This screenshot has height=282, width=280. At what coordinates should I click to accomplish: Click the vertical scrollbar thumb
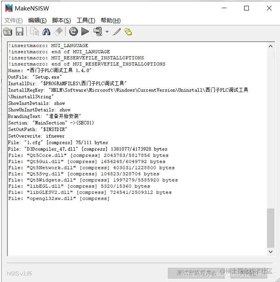pos(270,228)
